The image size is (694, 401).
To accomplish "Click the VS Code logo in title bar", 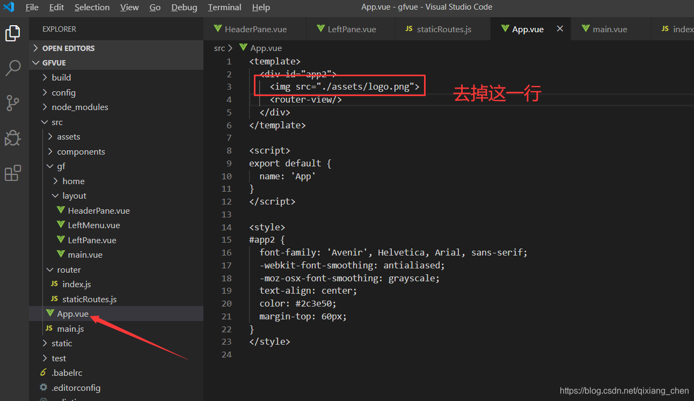I will (x=9, y=8).
